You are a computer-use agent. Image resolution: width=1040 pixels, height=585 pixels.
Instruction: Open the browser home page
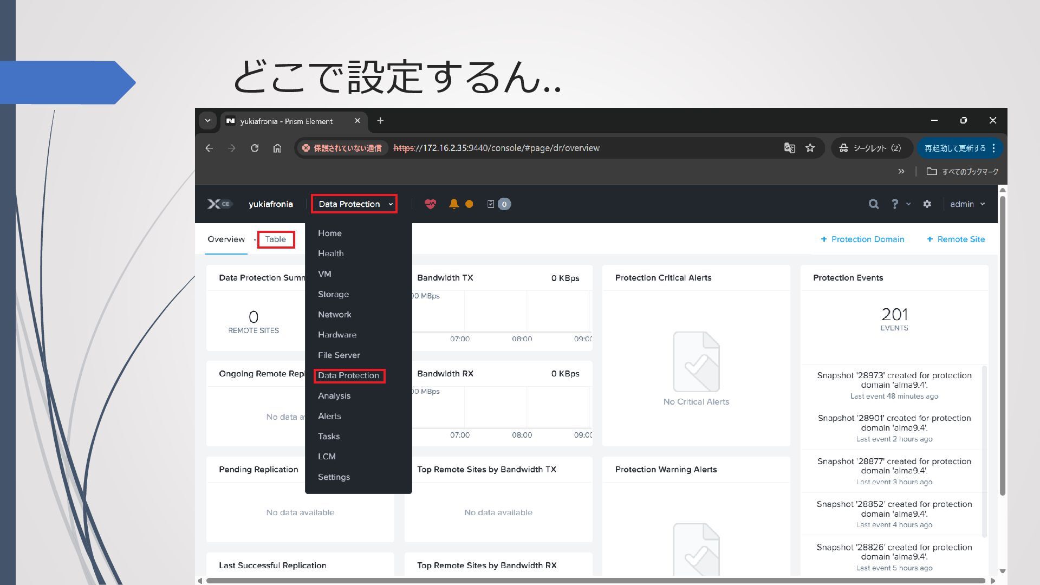277,148
